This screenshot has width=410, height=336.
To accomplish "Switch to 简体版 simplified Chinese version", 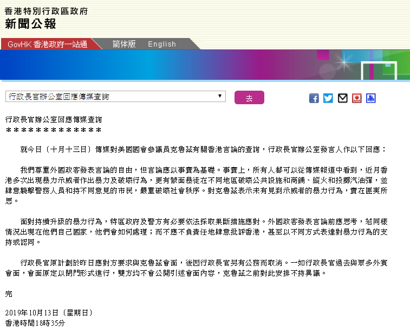I will coord(123,44).
